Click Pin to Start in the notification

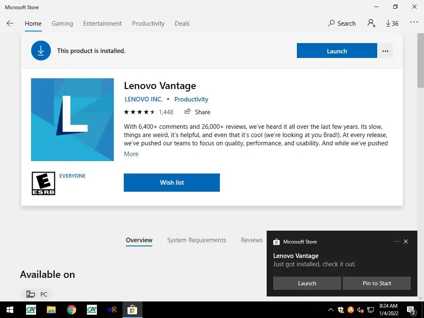click(x=377, y=283)
